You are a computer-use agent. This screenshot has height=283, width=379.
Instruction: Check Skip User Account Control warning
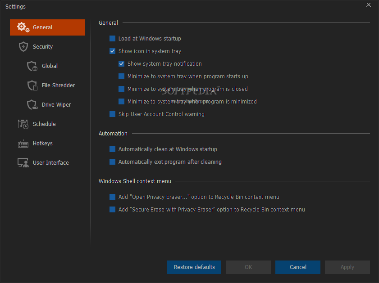(x=112, y=114)
